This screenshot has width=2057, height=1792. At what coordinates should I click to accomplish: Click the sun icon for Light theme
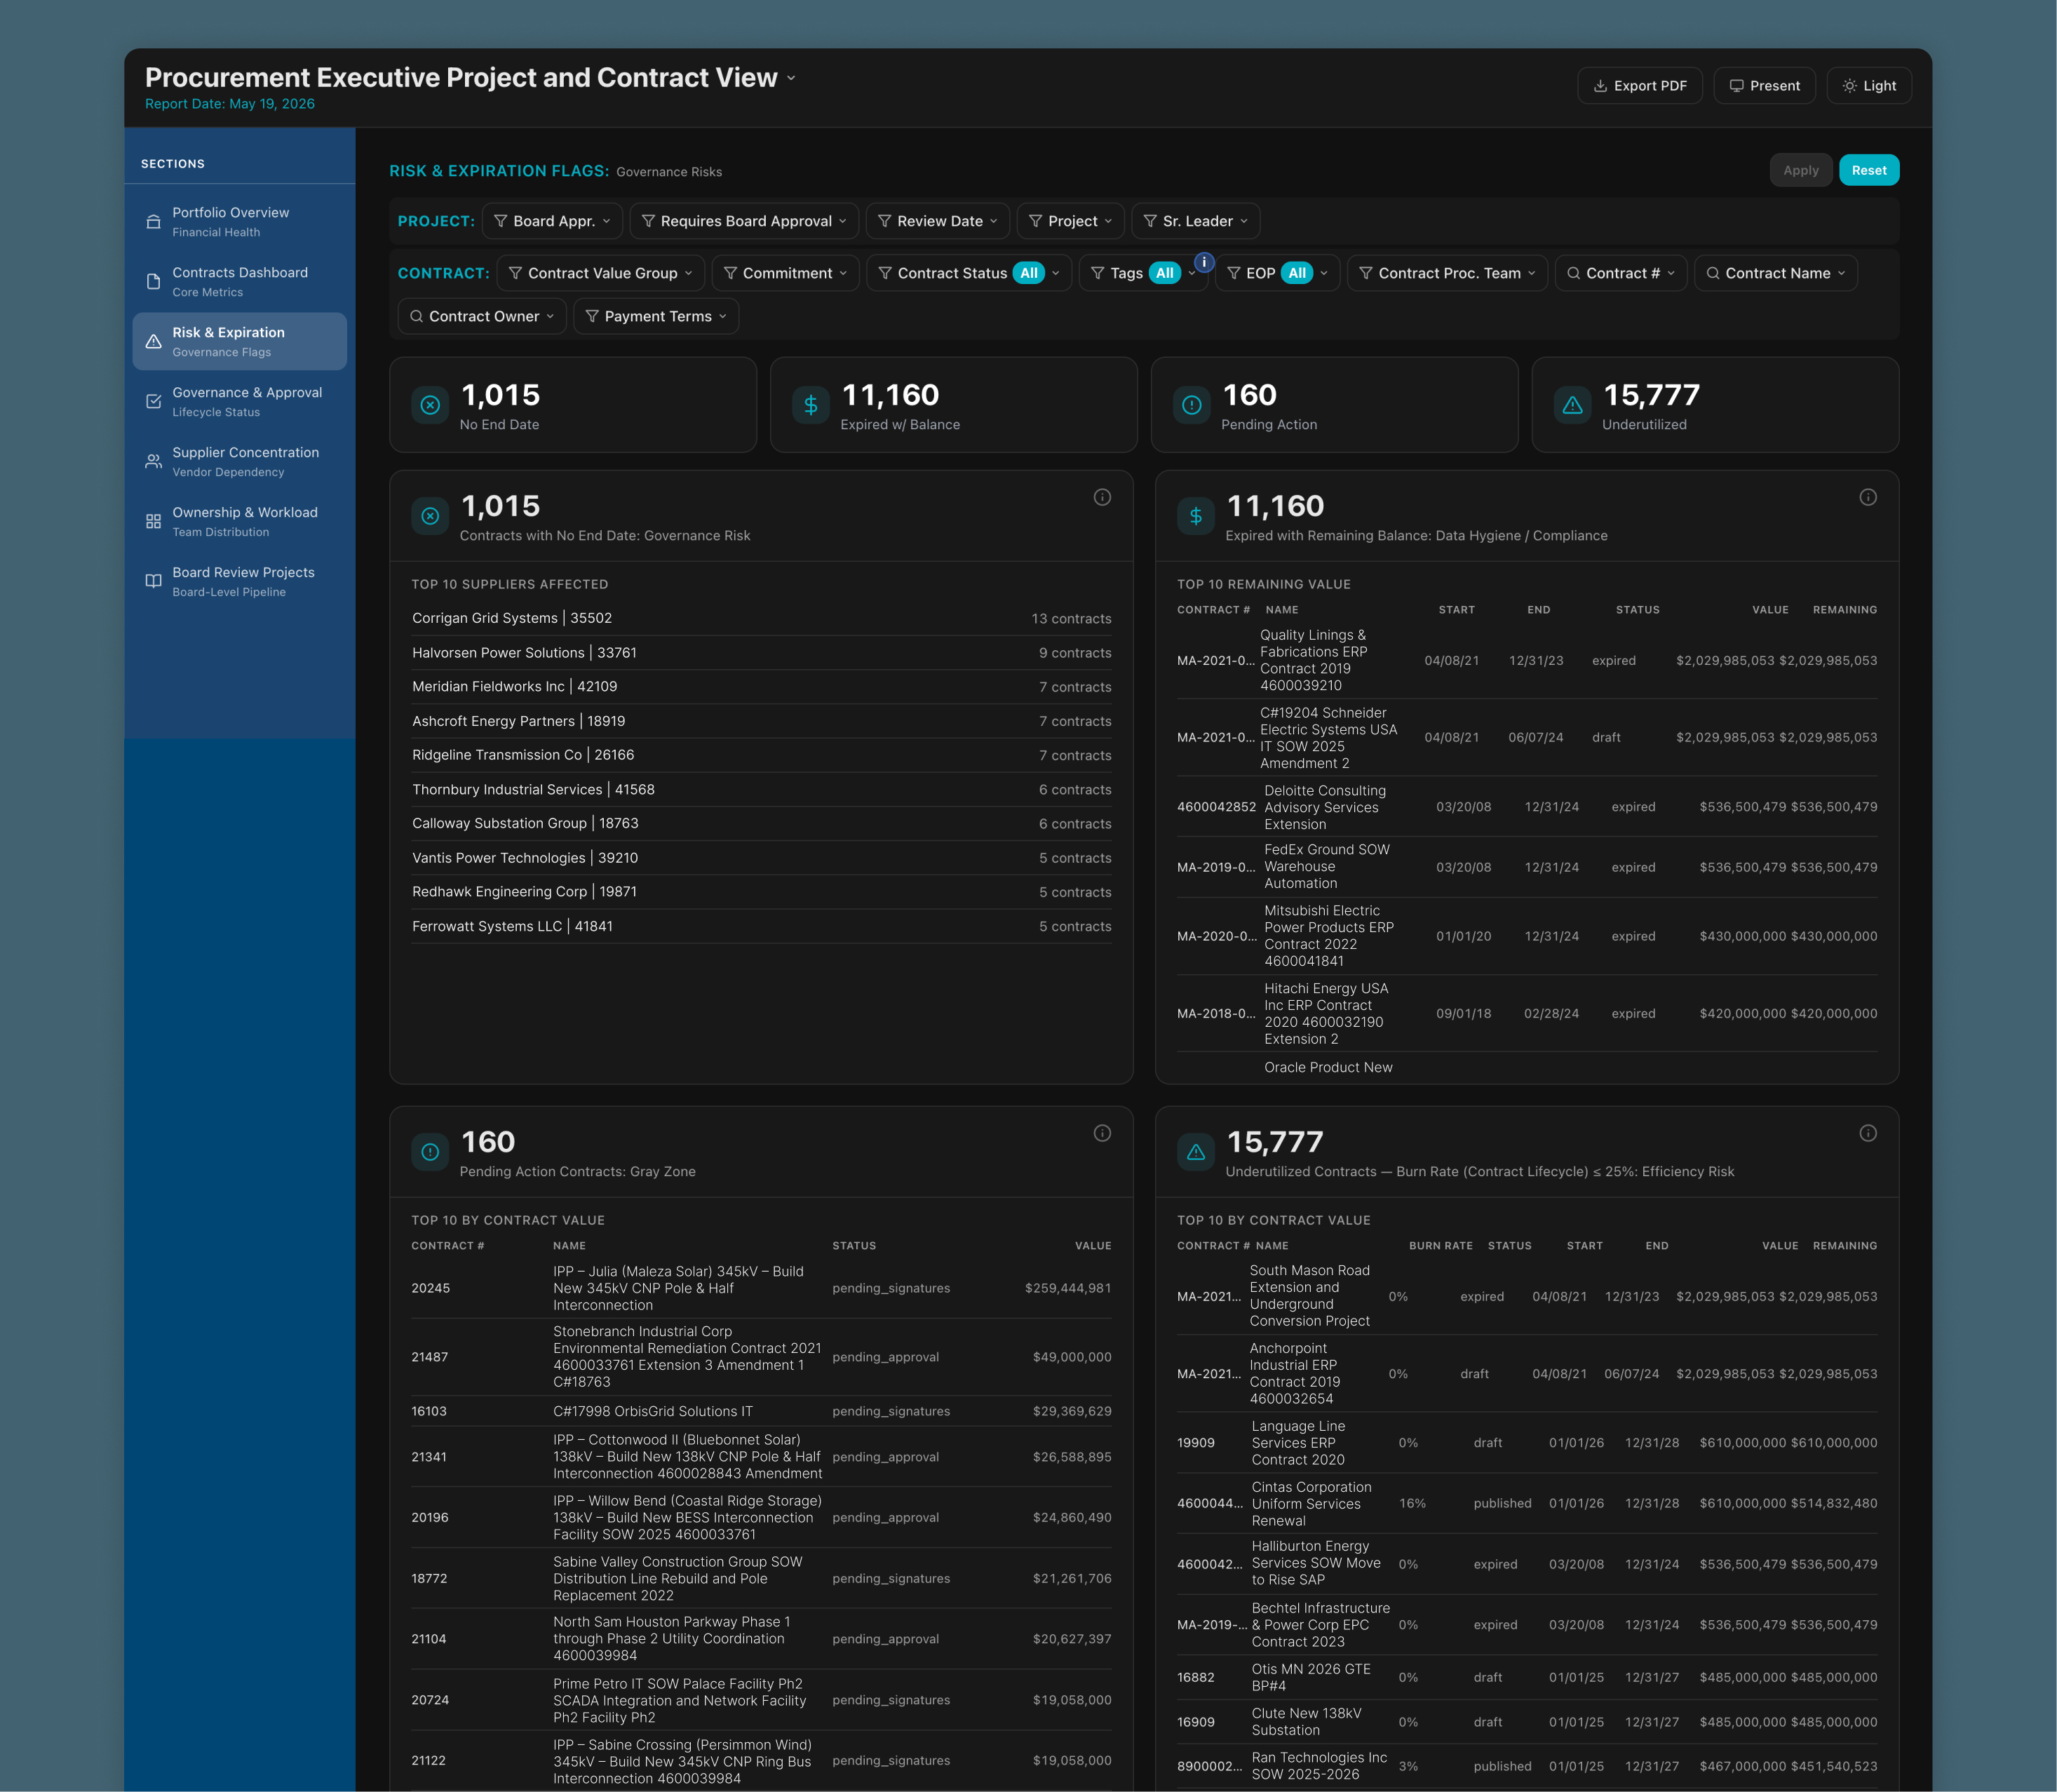pyautogui.click(x=1850, y=86)
